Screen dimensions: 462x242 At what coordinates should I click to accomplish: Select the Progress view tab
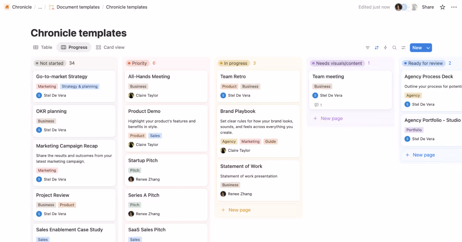pyautogui.click(x=74, y=47)
